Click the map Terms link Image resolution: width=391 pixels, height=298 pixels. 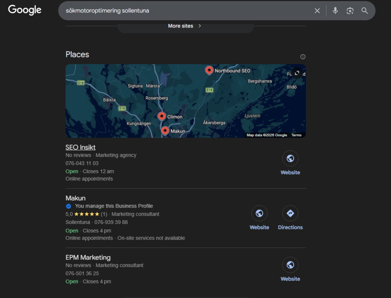pyautogui.click(x=296, y=135)
